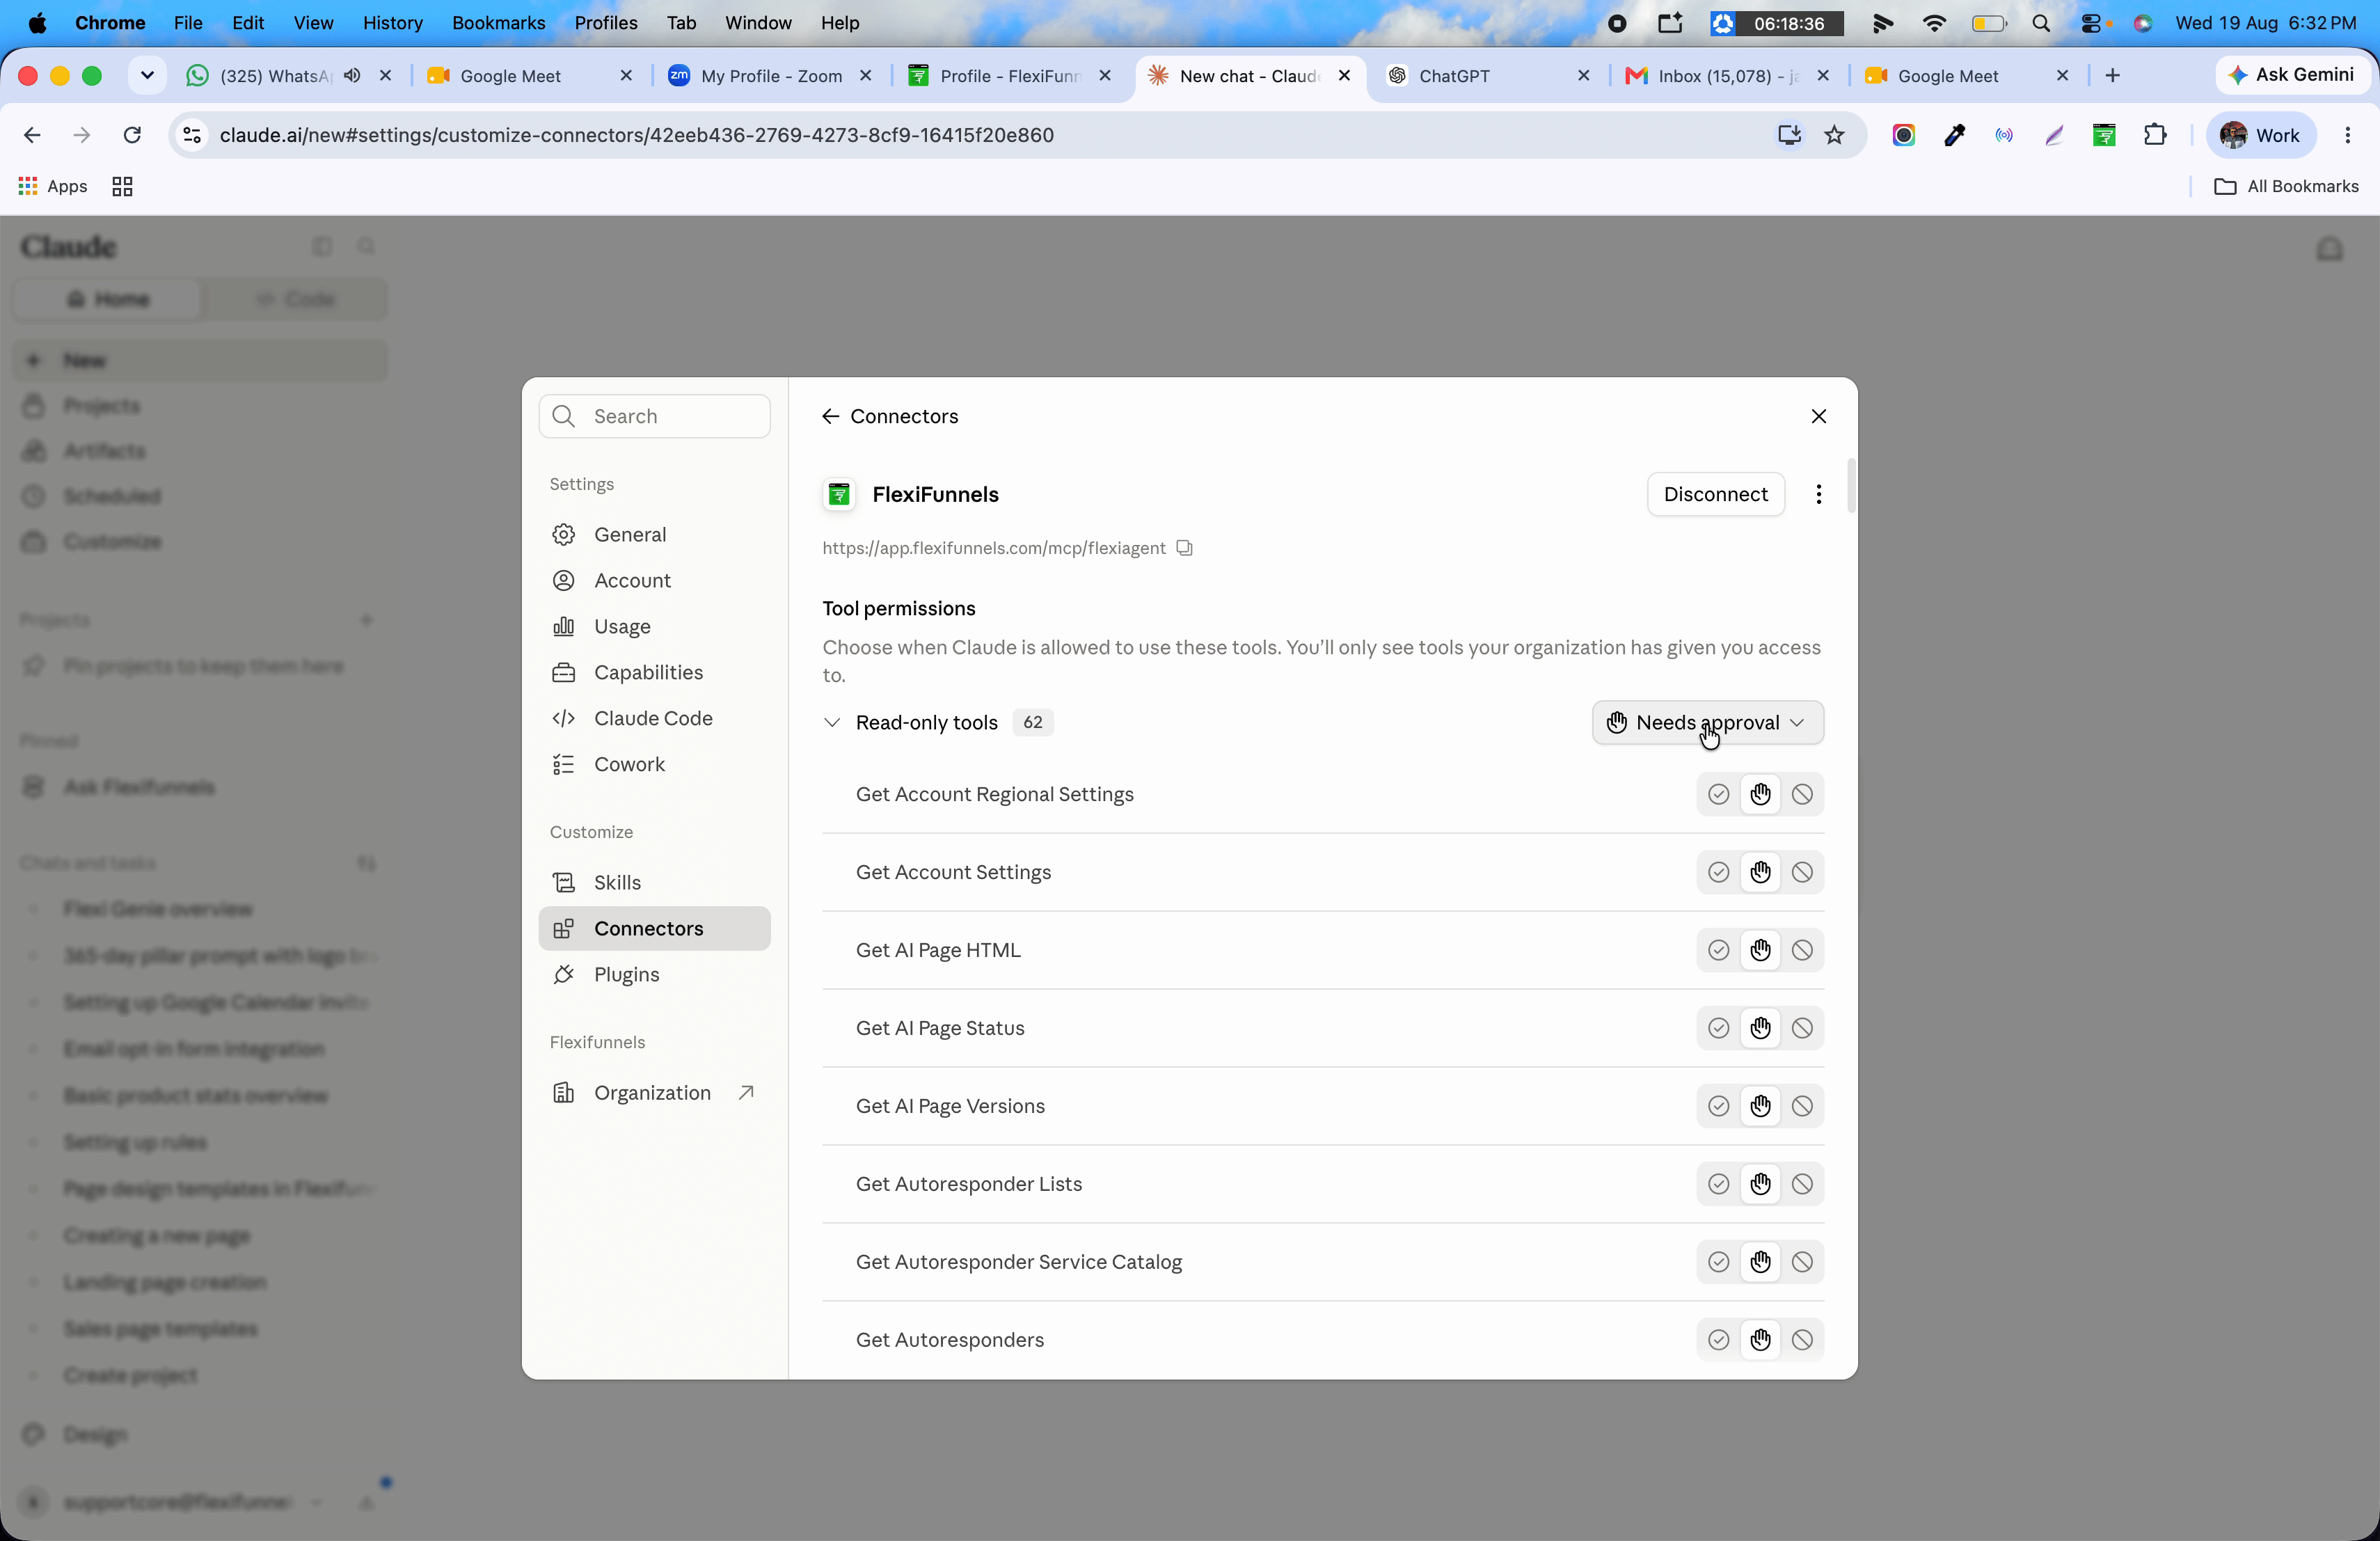The height and width of the screenshot is (1541, 2380).
Task: Select Connectors in settings sidebar
Action: pyautogui.click(x=654, y=929)
